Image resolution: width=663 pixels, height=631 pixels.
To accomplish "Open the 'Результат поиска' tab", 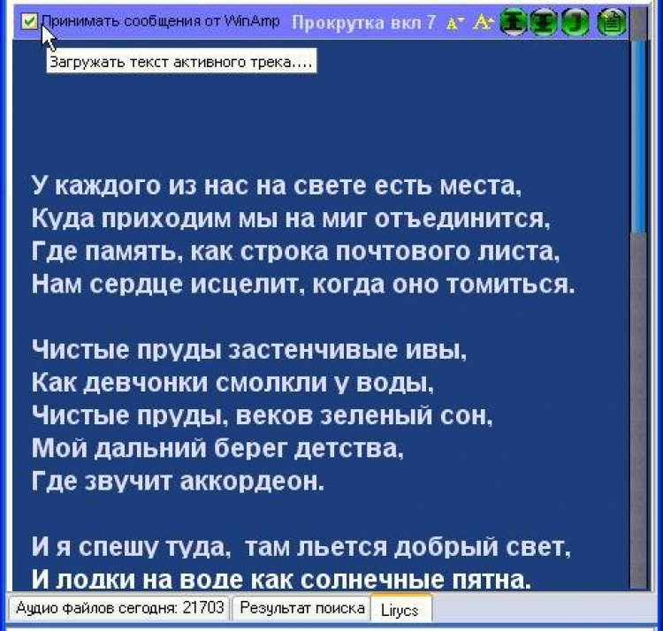I will [x=302, y=608].
